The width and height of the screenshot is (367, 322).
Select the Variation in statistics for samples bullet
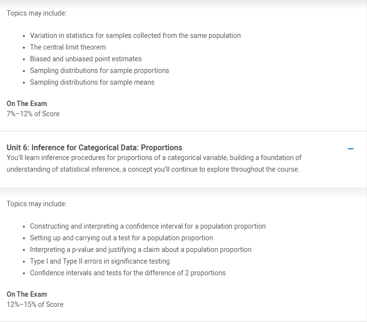click(x=135, y=36)
